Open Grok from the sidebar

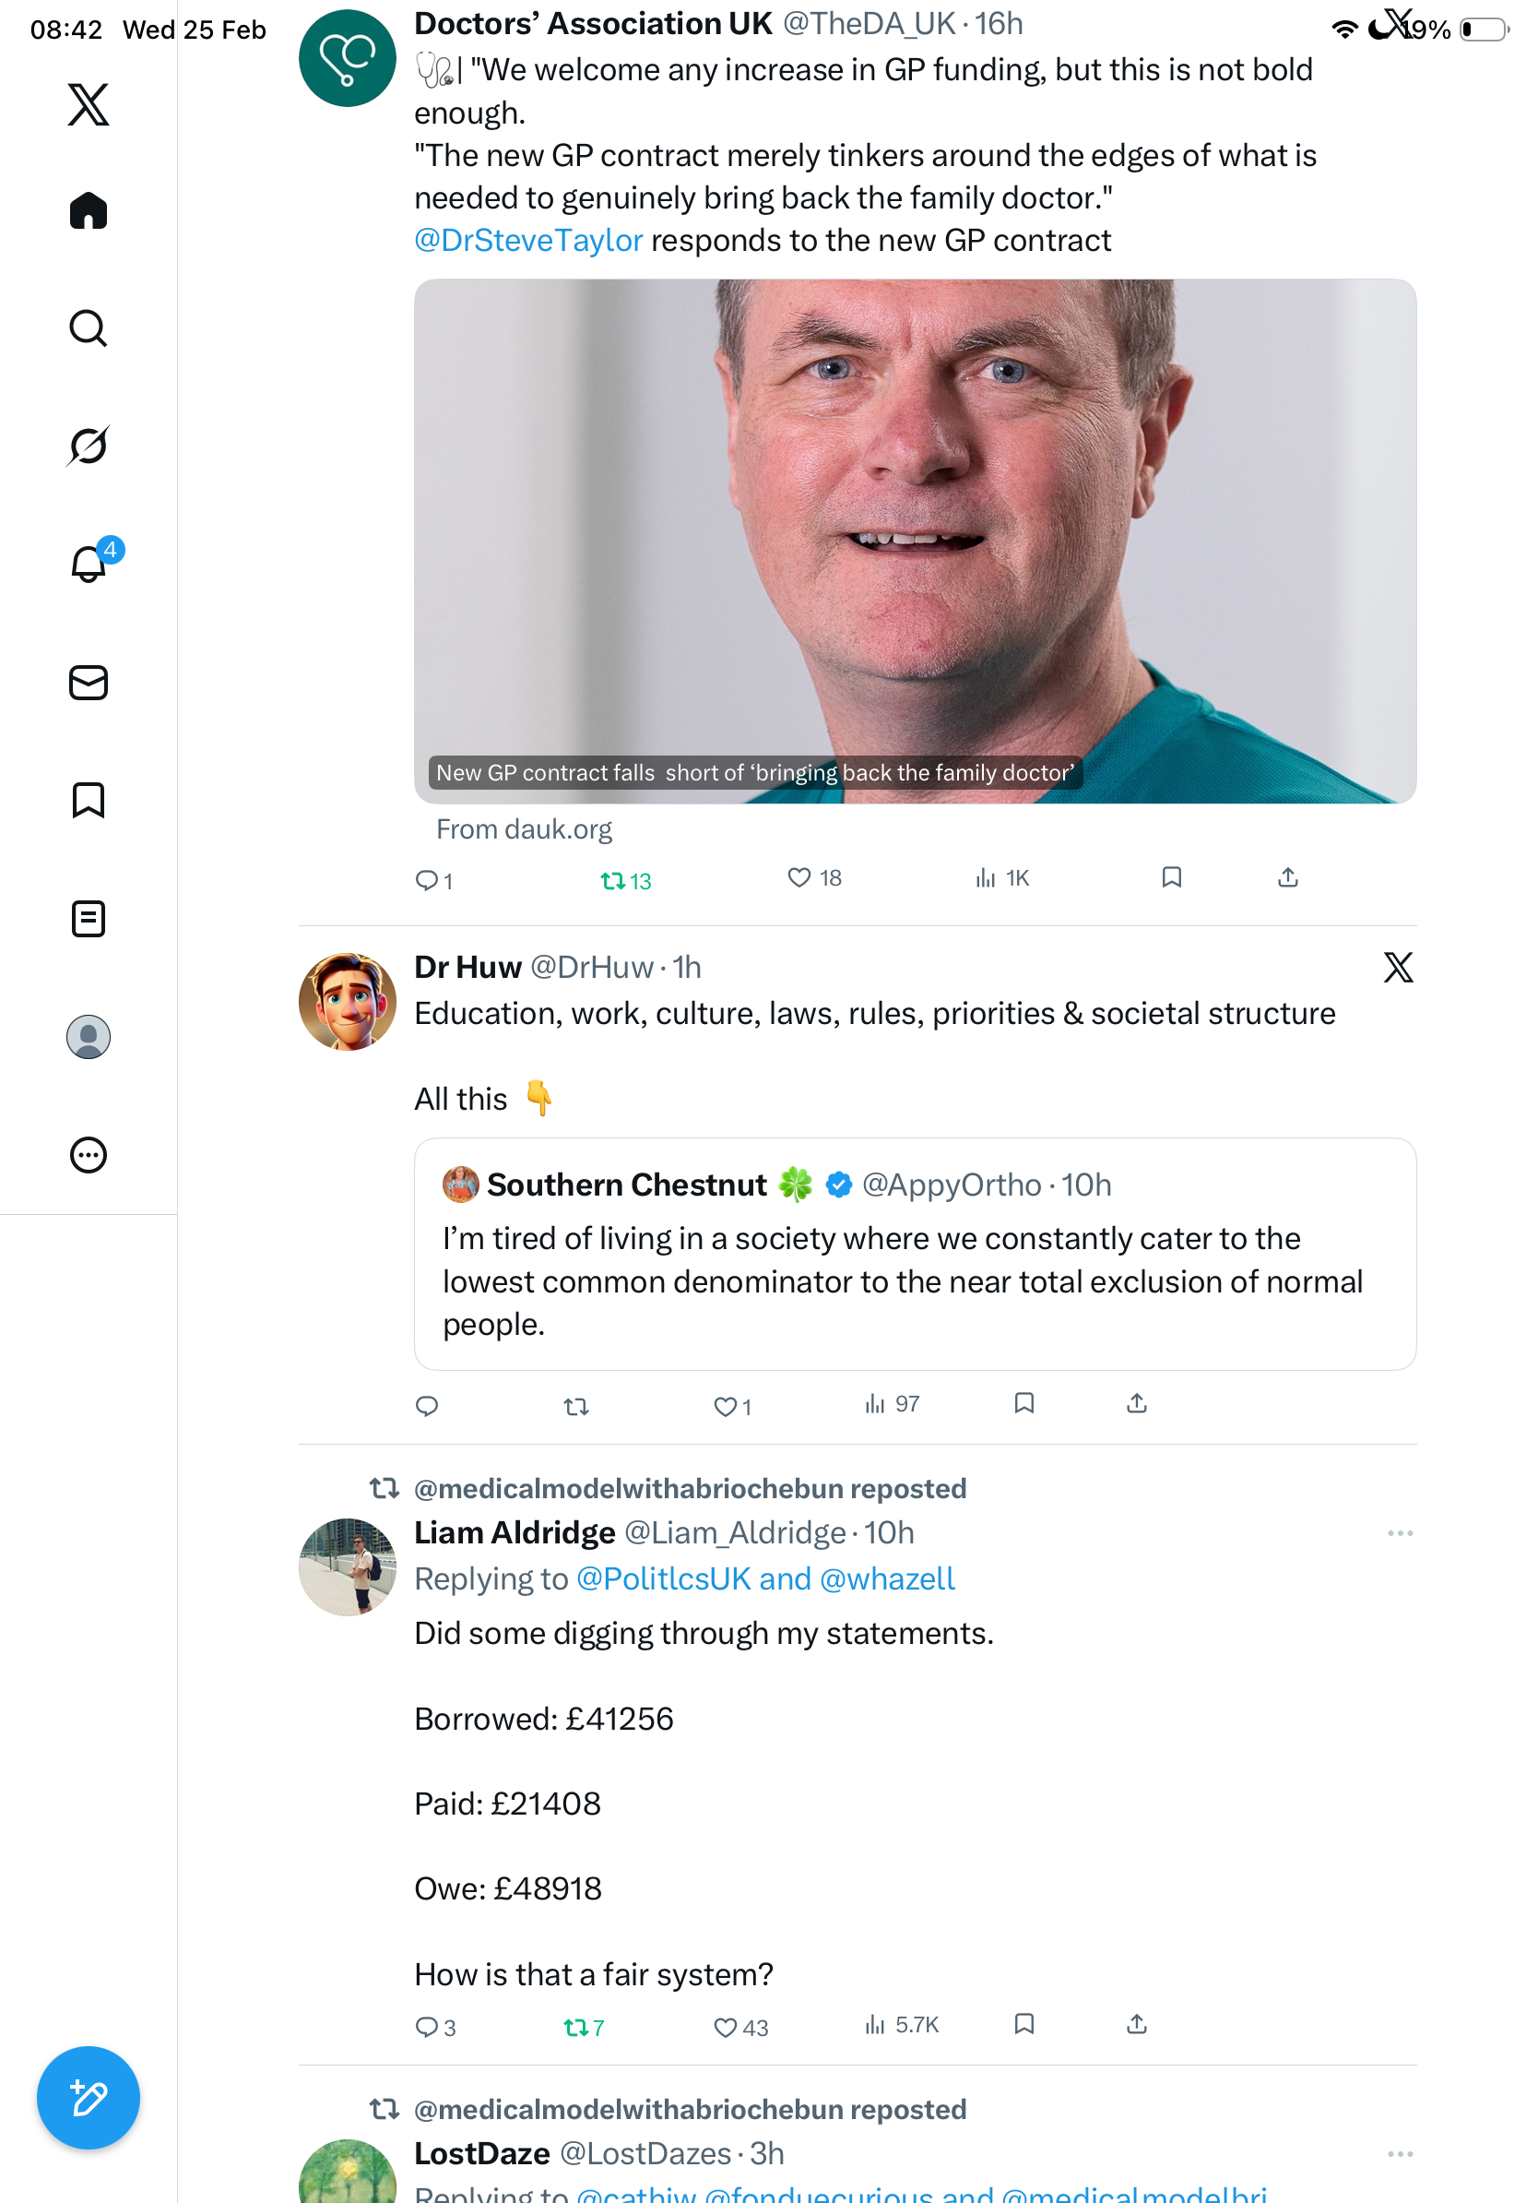click(89, 447)
